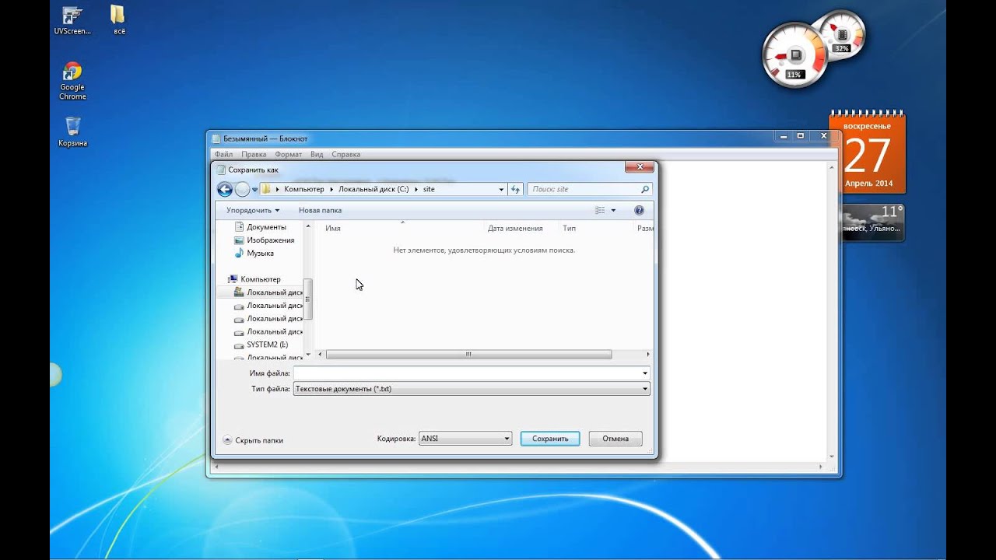Click the Отмена button
Image resolution: width=996 pixels, height=560 pixels.
pyautogui.click(x=615, y=439)
